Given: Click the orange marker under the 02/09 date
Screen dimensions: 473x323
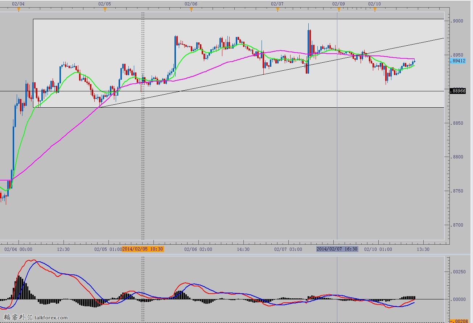Looking at the screenshot, I should (x=338, y=10).
